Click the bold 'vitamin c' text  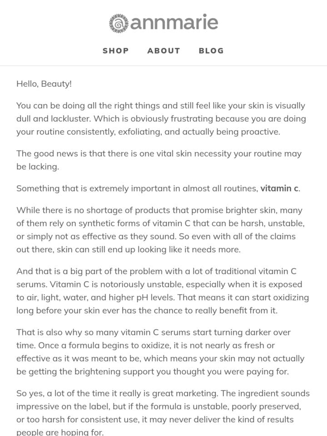[x=279, y=188]
